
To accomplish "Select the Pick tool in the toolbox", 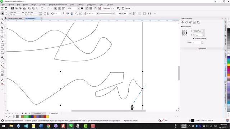I will (2, 19).
